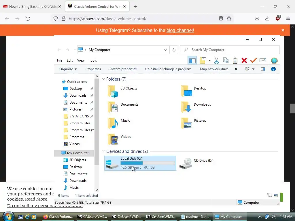This screenshot has height=221, width=295.
Task: Click the blue Help question mark icon
Action: pyautogui.click(x=273, y=69)
